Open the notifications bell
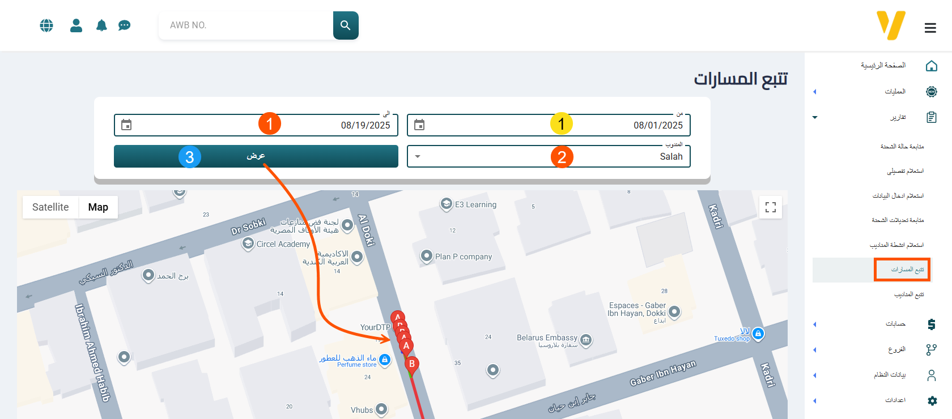Image resolution: width=952 pixels, height=419 pixels. click(101, 25)
